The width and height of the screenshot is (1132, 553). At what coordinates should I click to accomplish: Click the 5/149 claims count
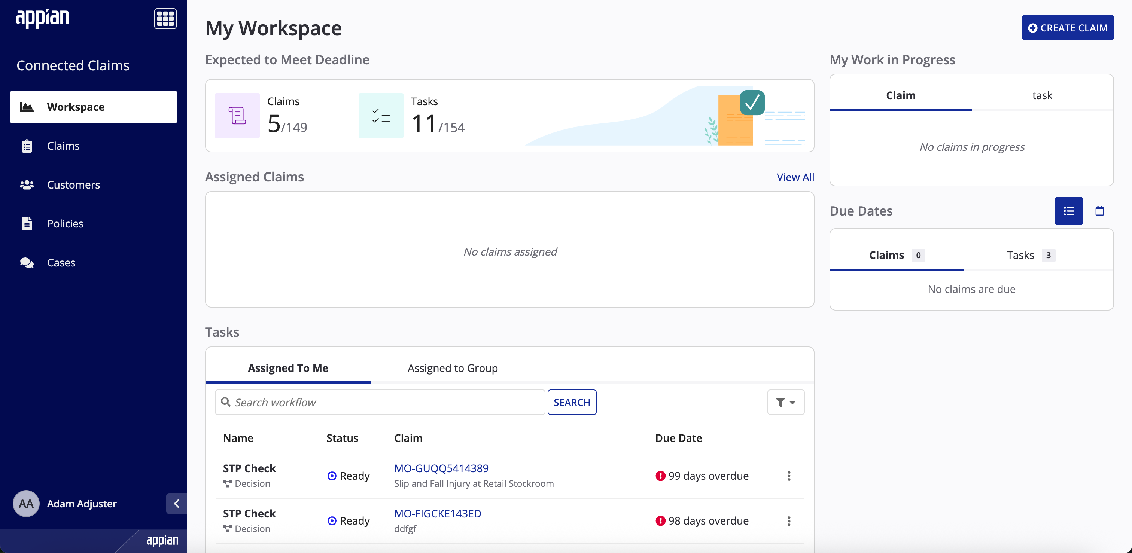287,123
